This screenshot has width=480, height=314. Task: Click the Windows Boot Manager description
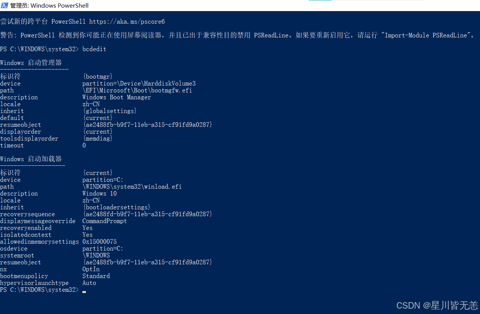coord(116,97)
